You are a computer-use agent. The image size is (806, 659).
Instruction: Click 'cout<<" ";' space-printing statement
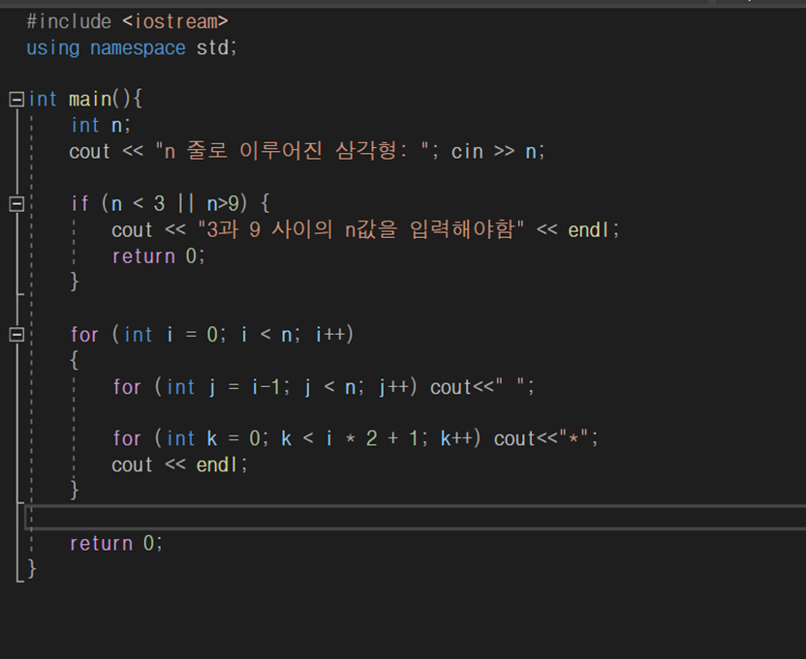pos(482,387)
